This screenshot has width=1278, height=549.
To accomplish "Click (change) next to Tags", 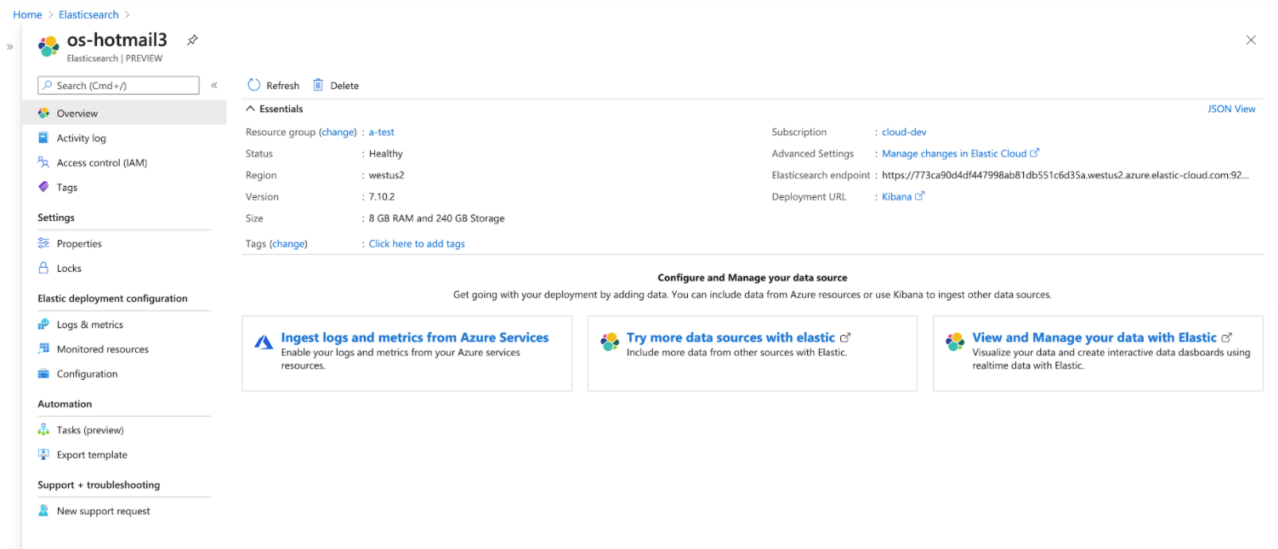I will (x=288, y=244).
